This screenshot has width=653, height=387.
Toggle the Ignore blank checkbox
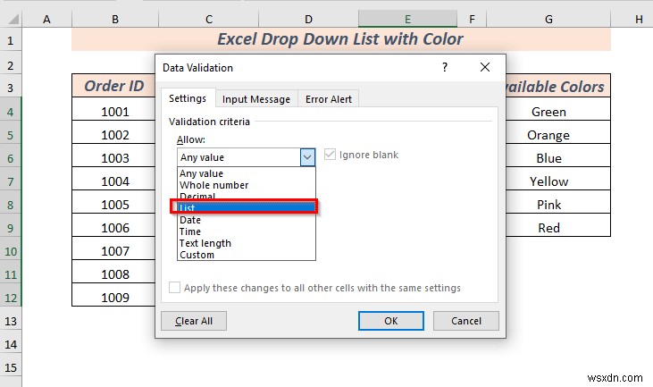pos(332,155)
